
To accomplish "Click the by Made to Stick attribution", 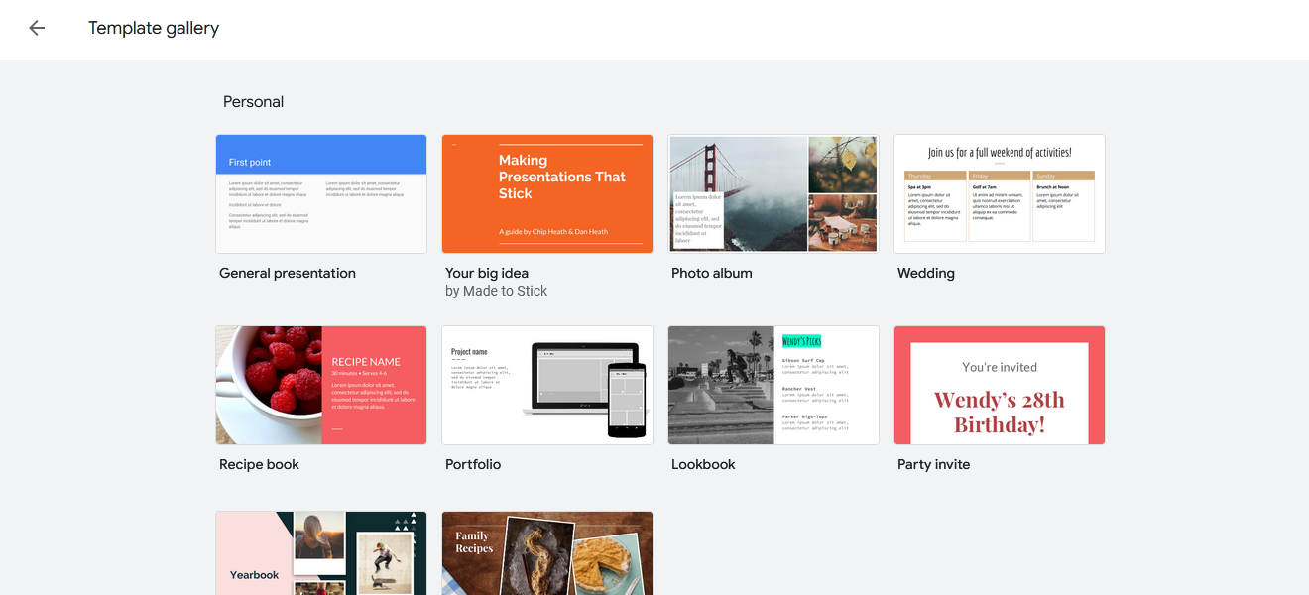I will (496, 290).
